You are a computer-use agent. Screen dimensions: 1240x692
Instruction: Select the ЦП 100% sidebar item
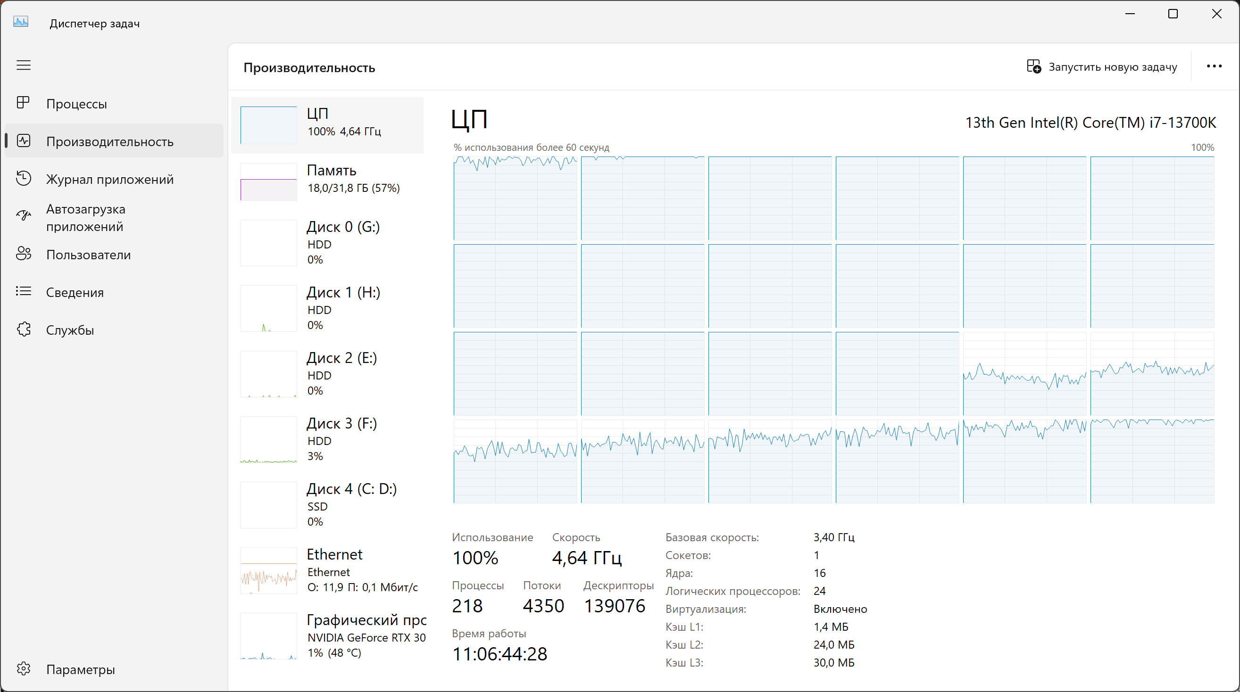point(327,124)
